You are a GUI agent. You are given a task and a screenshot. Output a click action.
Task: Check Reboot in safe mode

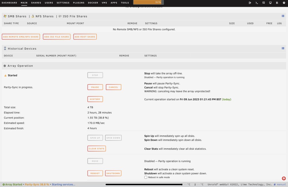[146, 177]
